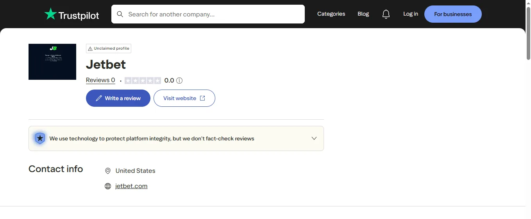Viewport: 531px width, 219px height.
Task: Click Log in
Action: click(411, 14)
